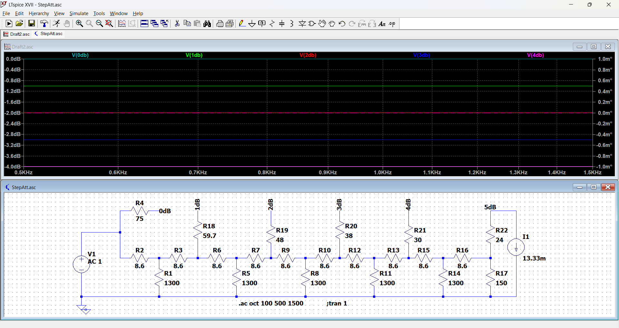Image resolution: width=619 pixels, height=328 pixels.
Task: Click the .ac oct 100 500 1500 directive
Action: 271,303
